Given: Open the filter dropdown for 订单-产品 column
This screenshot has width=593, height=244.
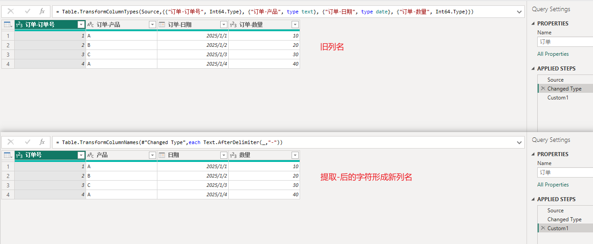Looking at the screenshot, I should point(152,25).
